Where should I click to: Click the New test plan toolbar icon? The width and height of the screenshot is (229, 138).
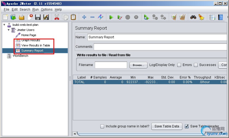5,17
